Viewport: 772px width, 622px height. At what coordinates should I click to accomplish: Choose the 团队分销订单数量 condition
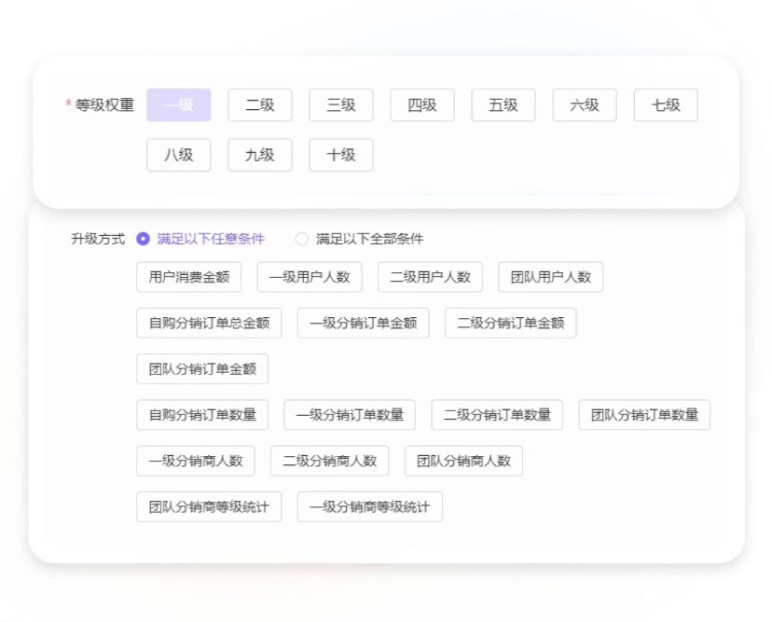click(x=644, y=415)
